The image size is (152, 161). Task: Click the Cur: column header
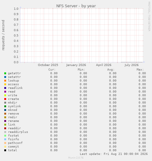point(52,70)
